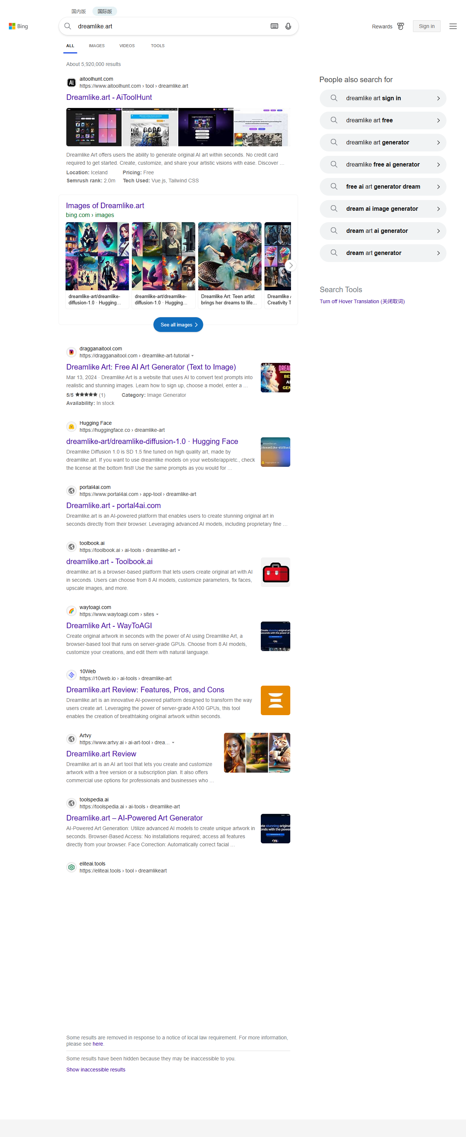Start voice search with microphone icon
Image resolution: width=466 pixels, height=1137 pixels.
click(288, 27)
